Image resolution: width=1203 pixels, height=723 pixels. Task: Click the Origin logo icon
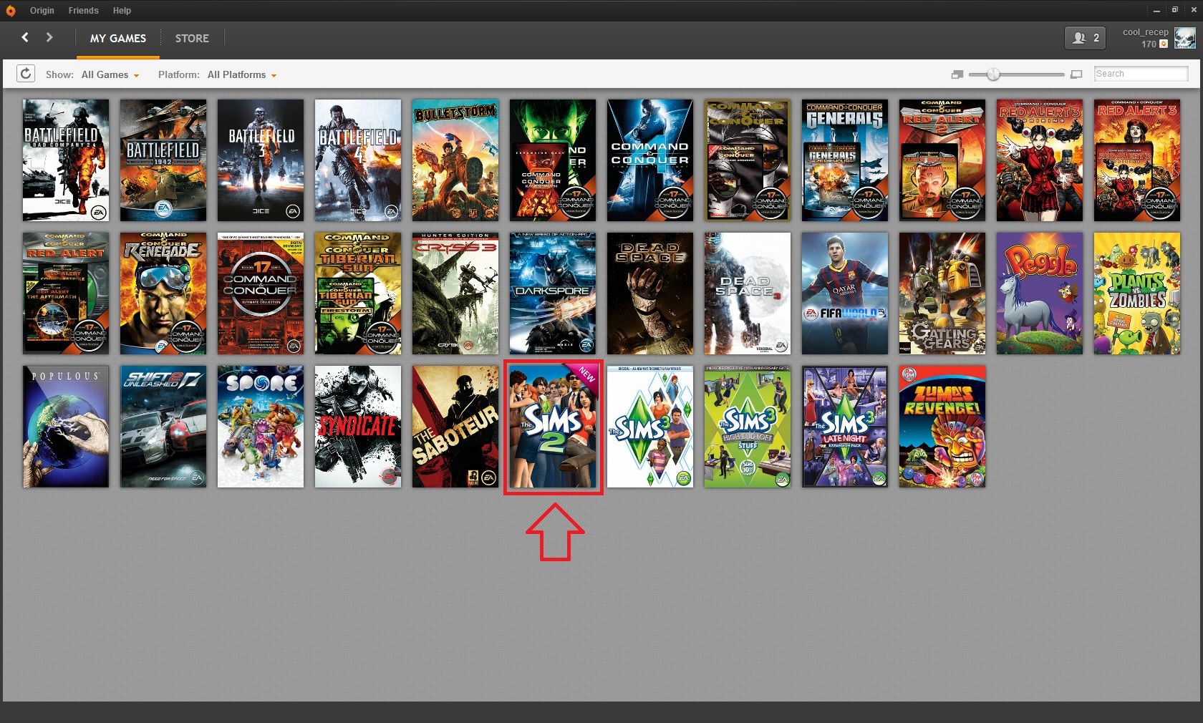pyautogui.click(x=10, y=10)
